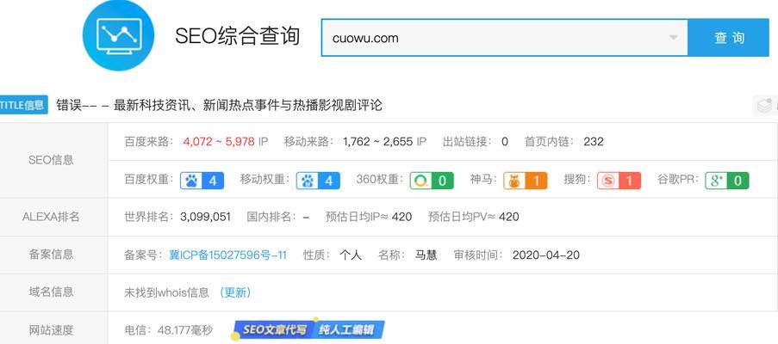Click the Shenma orange weight badge
The width and height of the screenshot is (778, 344).
point(525,181)
